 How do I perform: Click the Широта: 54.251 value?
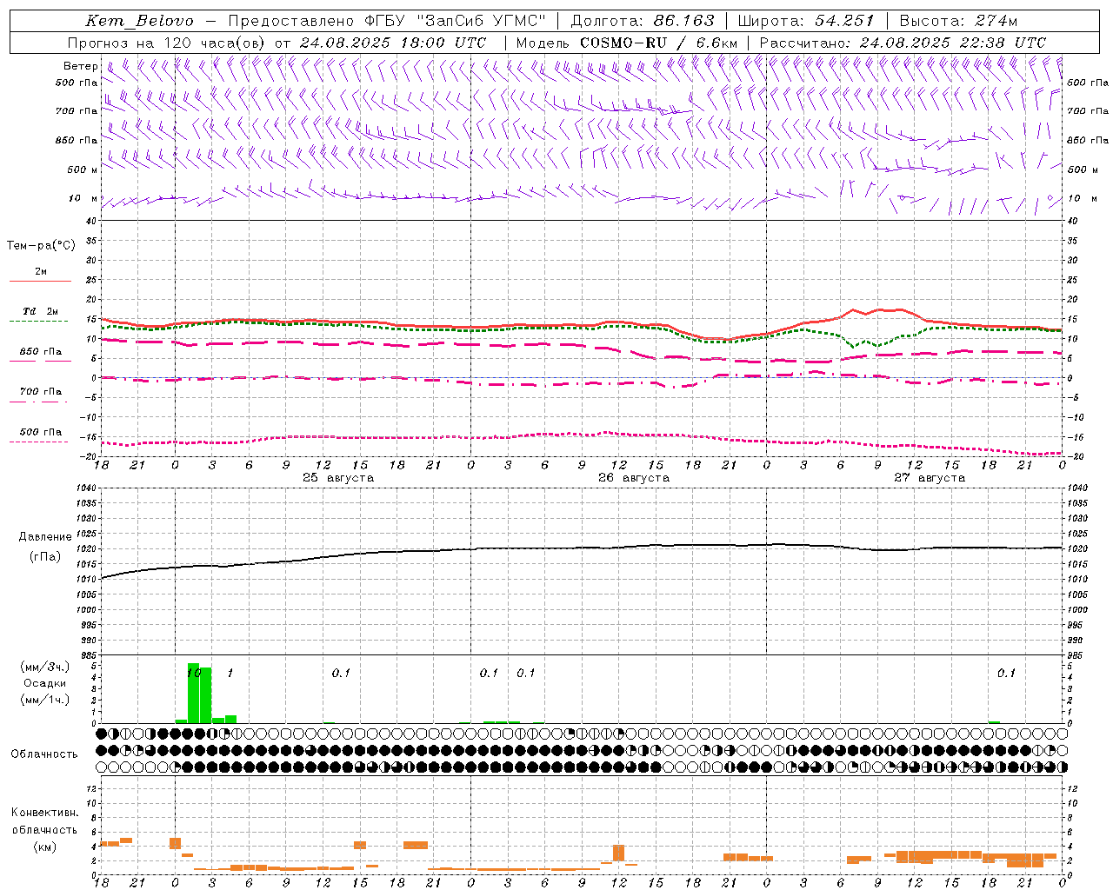[x=805, y=21]
